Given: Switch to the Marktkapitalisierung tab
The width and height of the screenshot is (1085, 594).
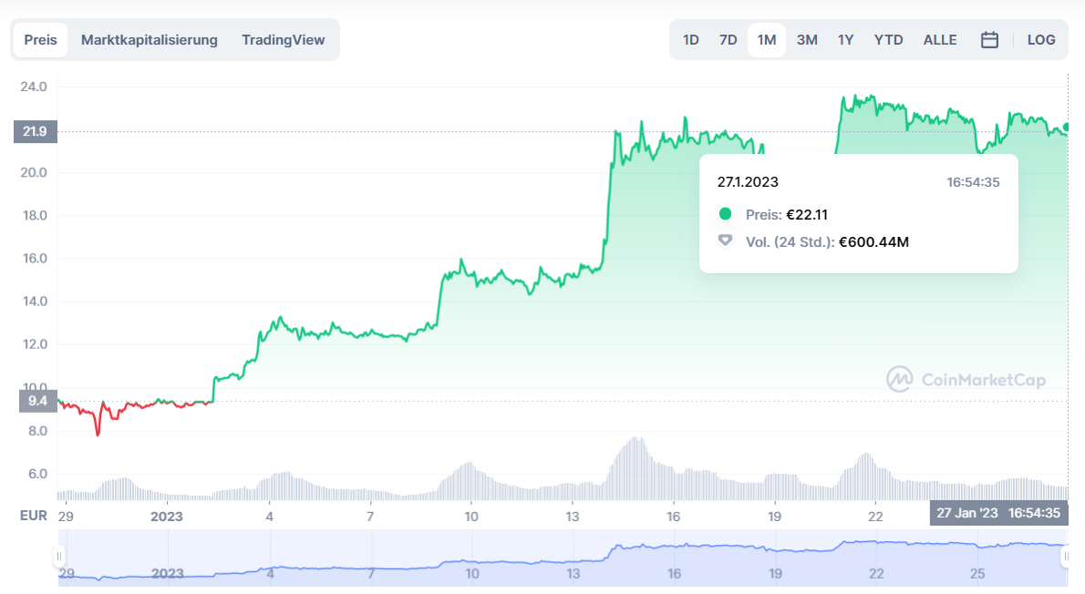Looking at the screenshot, I should tap(149, 40).
